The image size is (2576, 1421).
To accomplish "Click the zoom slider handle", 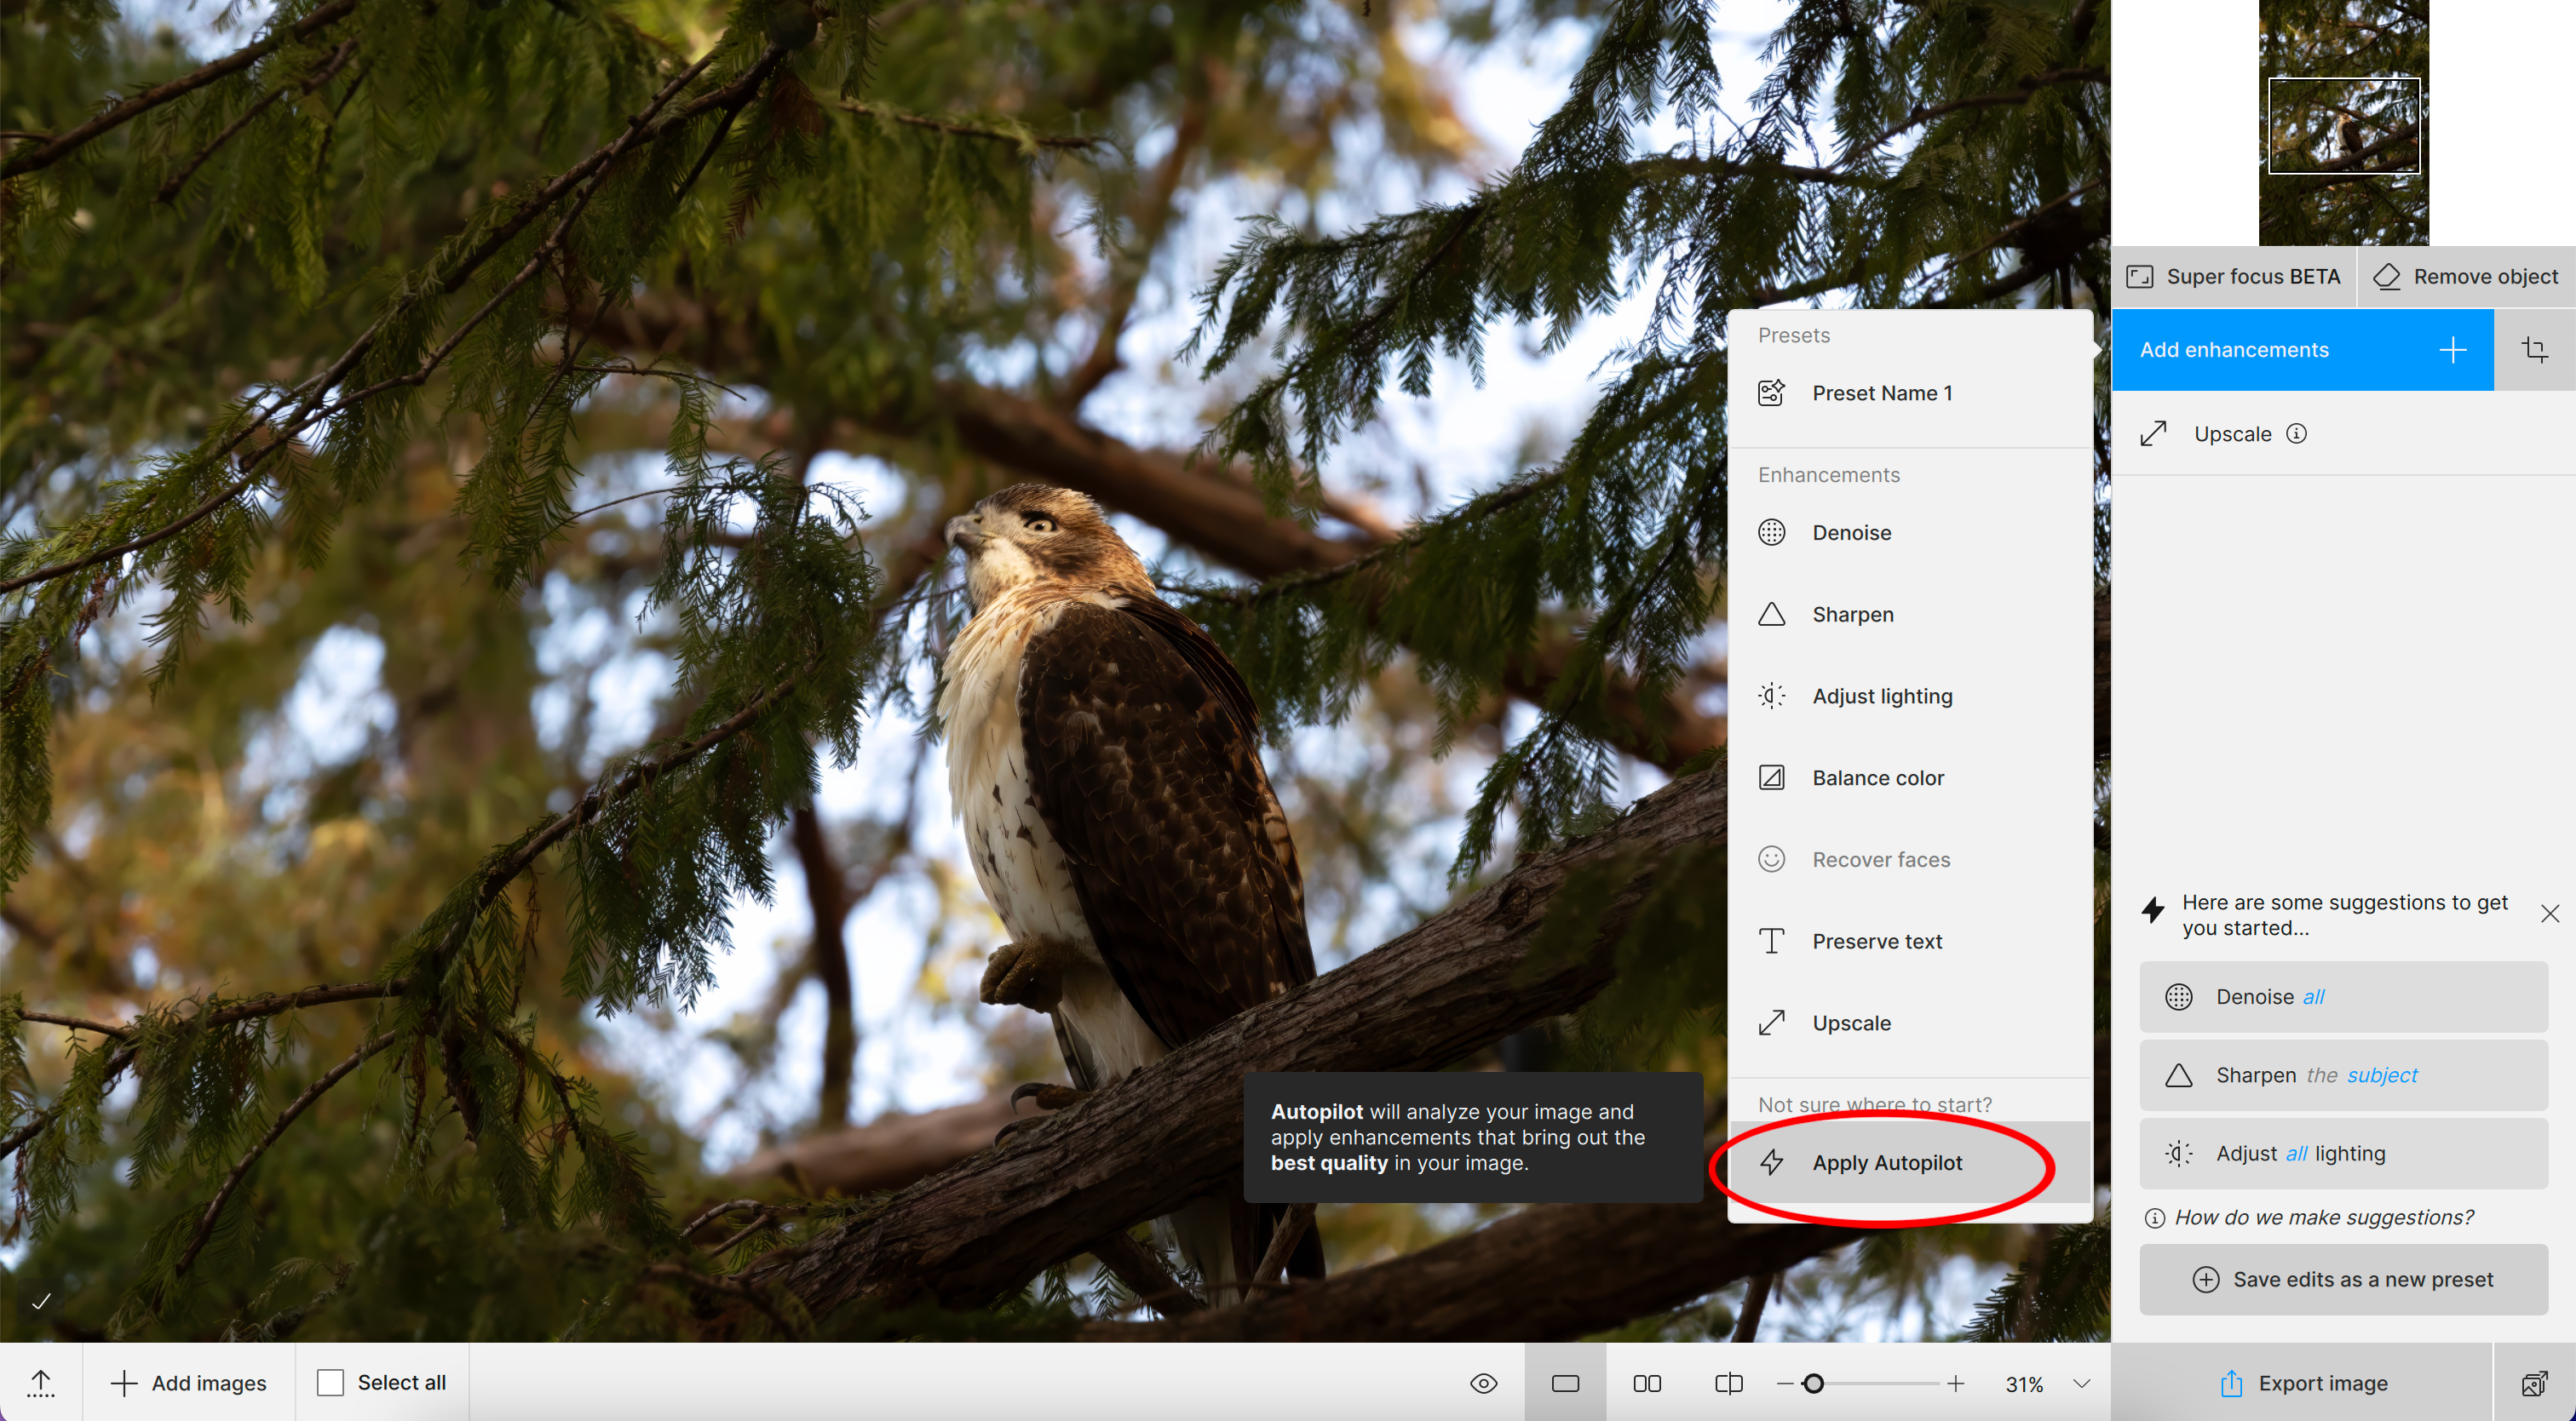I will (1813, 1383).
